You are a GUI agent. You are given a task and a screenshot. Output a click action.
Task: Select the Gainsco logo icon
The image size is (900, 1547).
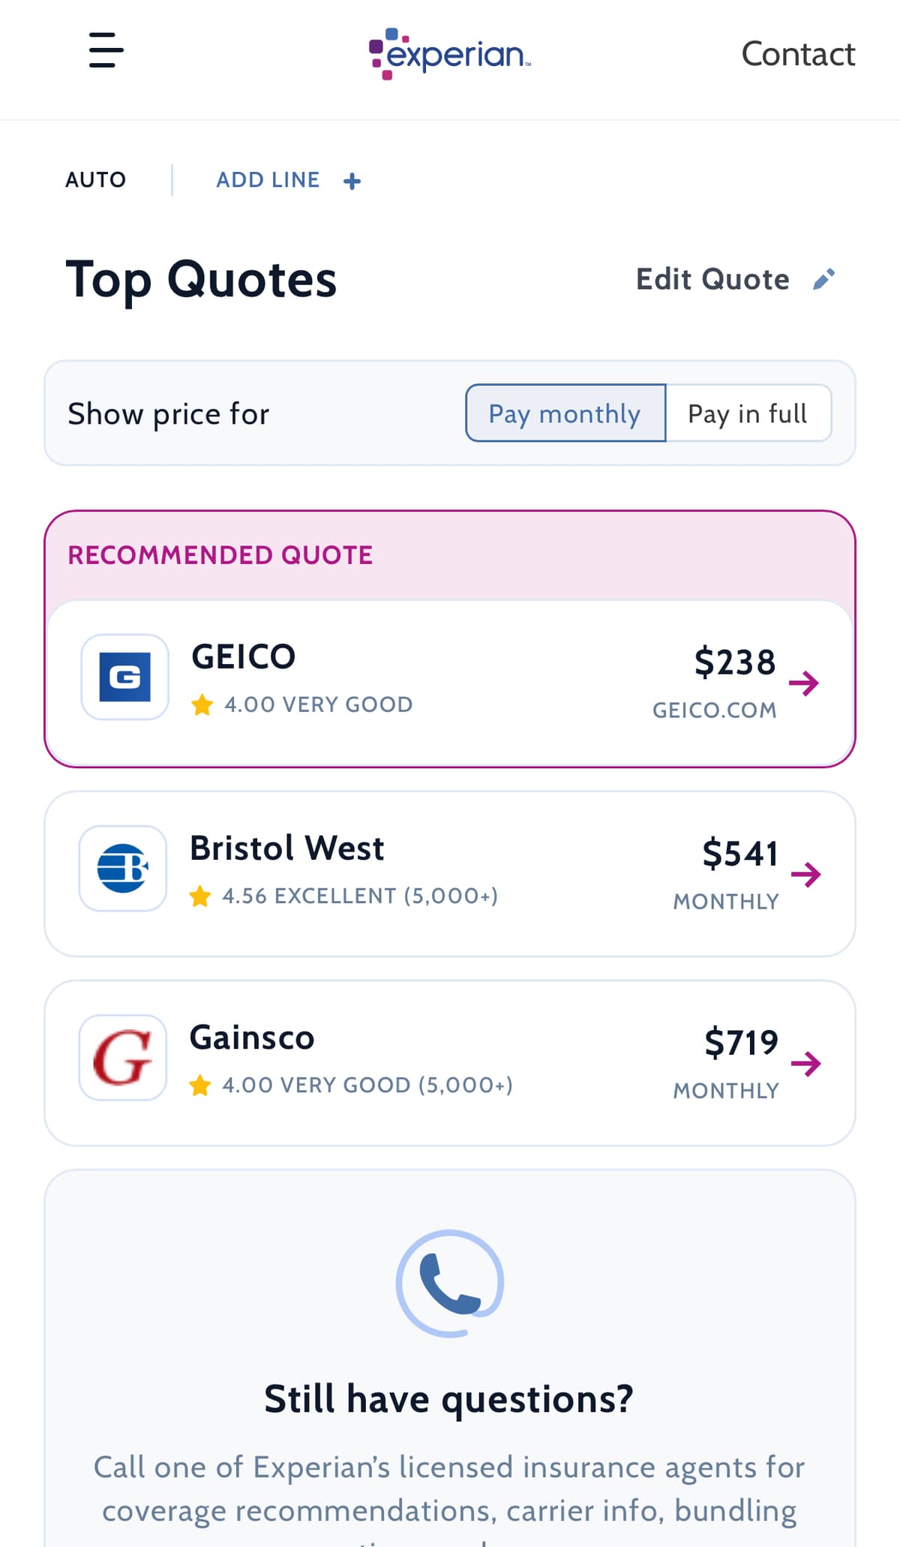coord(122,1057)
